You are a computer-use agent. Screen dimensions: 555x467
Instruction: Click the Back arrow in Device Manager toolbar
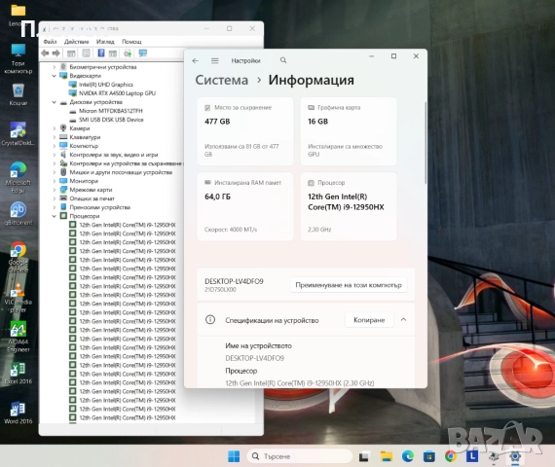[x=45, y=54]
